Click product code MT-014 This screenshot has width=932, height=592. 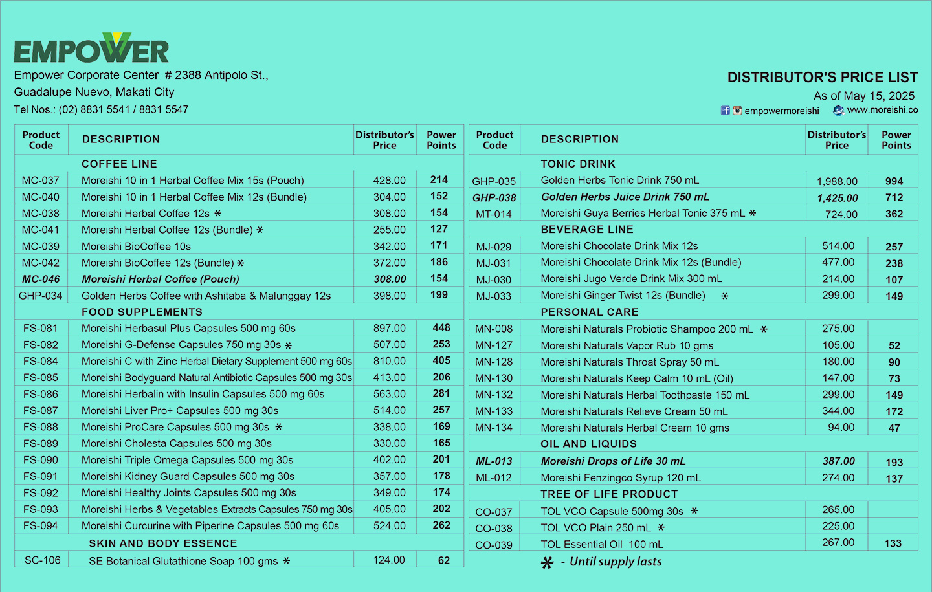(x=494, y=214)
